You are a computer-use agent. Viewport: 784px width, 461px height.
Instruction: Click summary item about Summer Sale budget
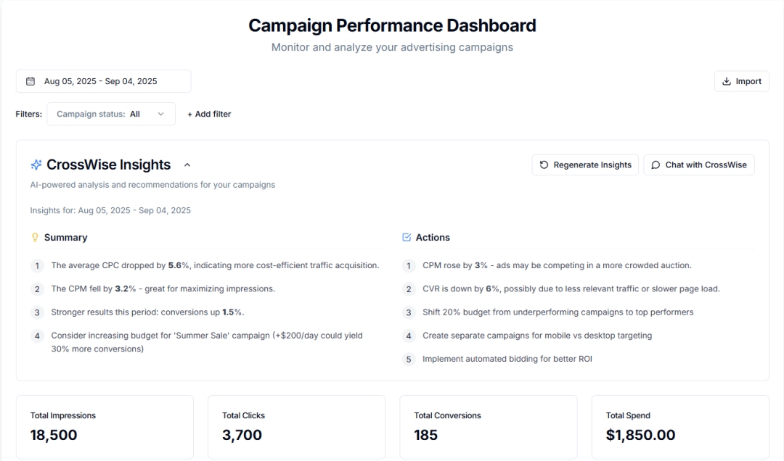tap(207, 342)
